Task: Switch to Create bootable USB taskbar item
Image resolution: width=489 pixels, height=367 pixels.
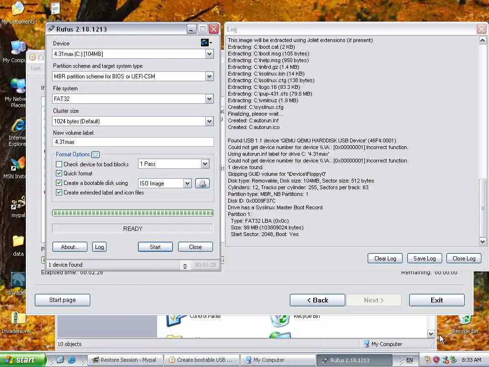Action: coord(202,360)
